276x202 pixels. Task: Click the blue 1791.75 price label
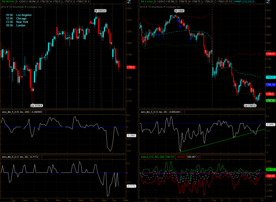pyautogui.click(x=270, y=84)
